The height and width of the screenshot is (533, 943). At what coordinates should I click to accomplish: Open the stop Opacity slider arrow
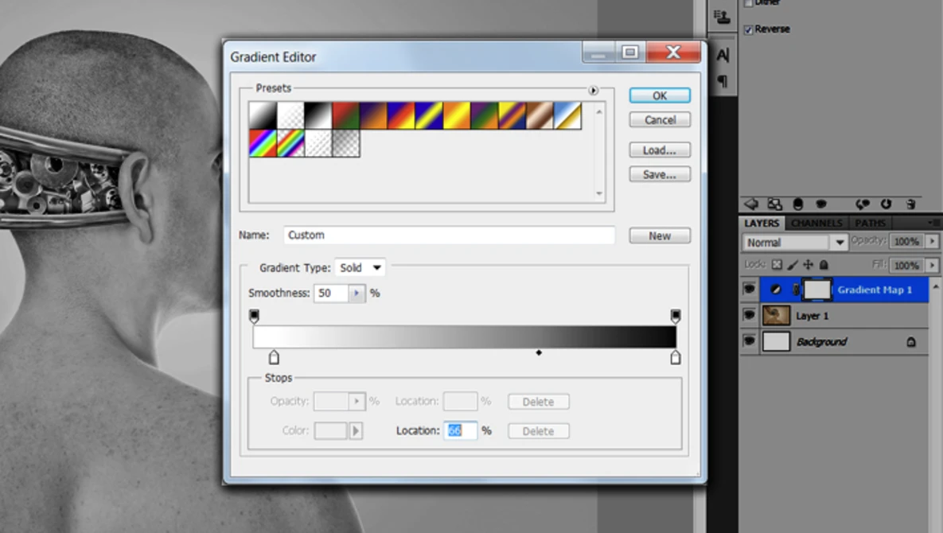[357, 402]
